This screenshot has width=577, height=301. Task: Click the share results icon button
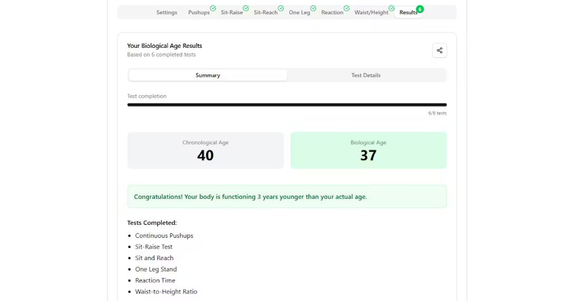(439, 51)
